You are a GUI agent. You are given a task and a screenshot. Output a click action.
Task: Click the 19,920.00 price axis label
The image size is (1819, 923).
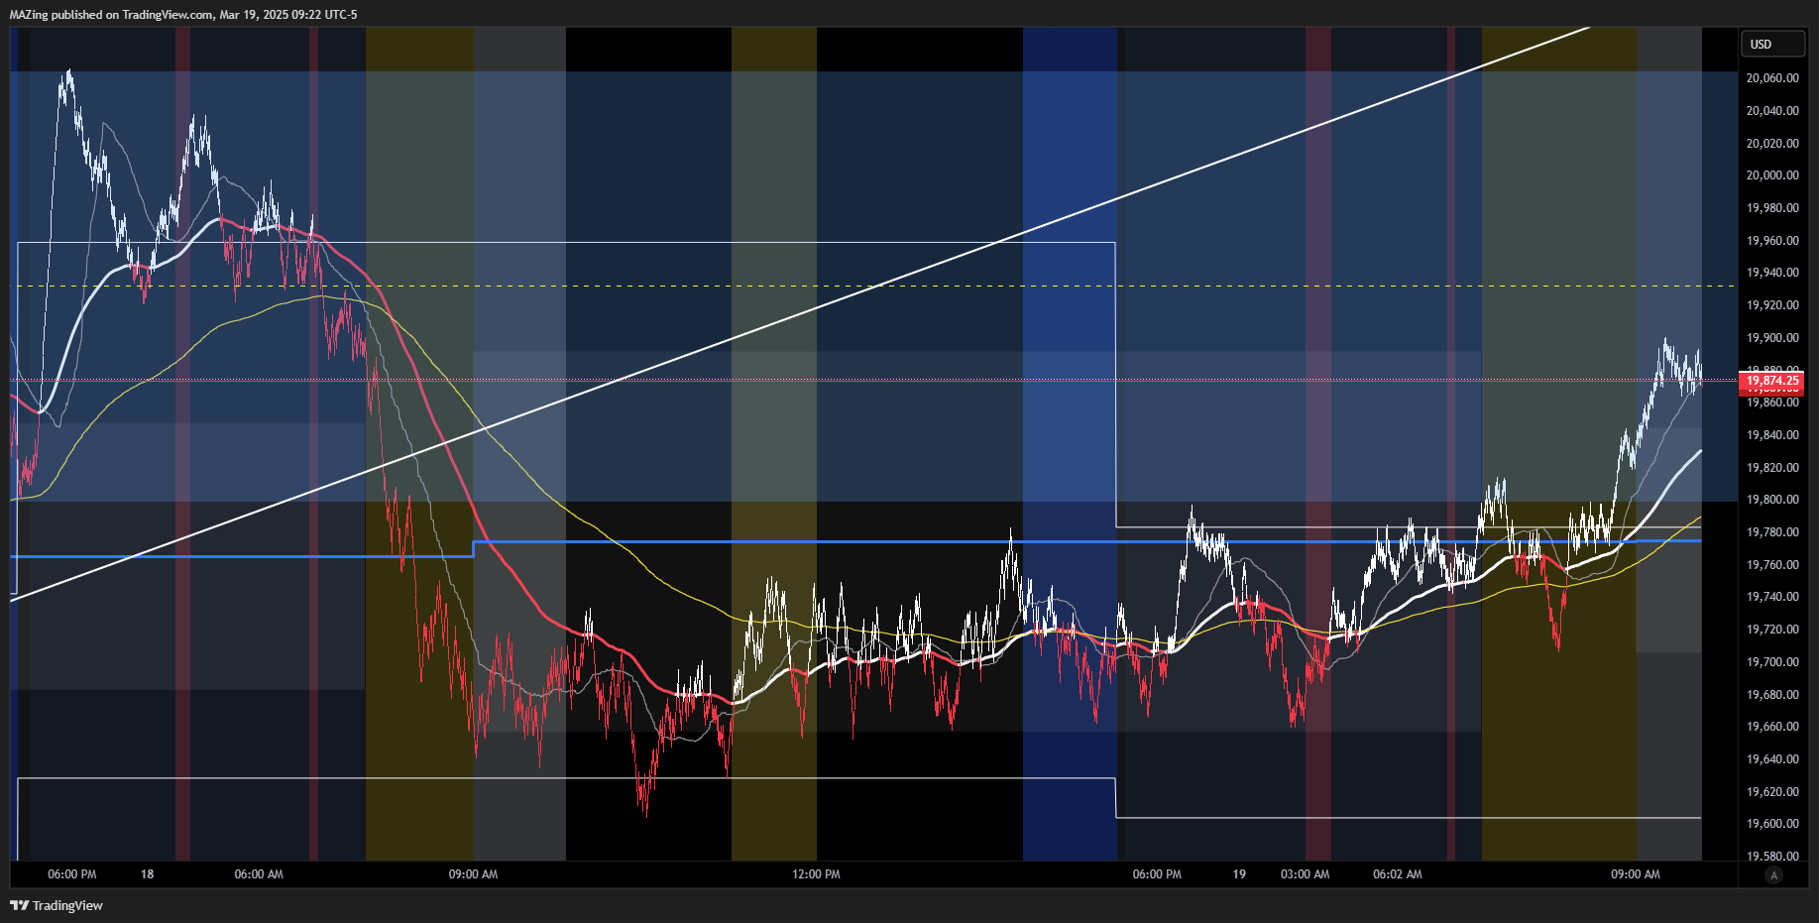(x=1772, y=305)
